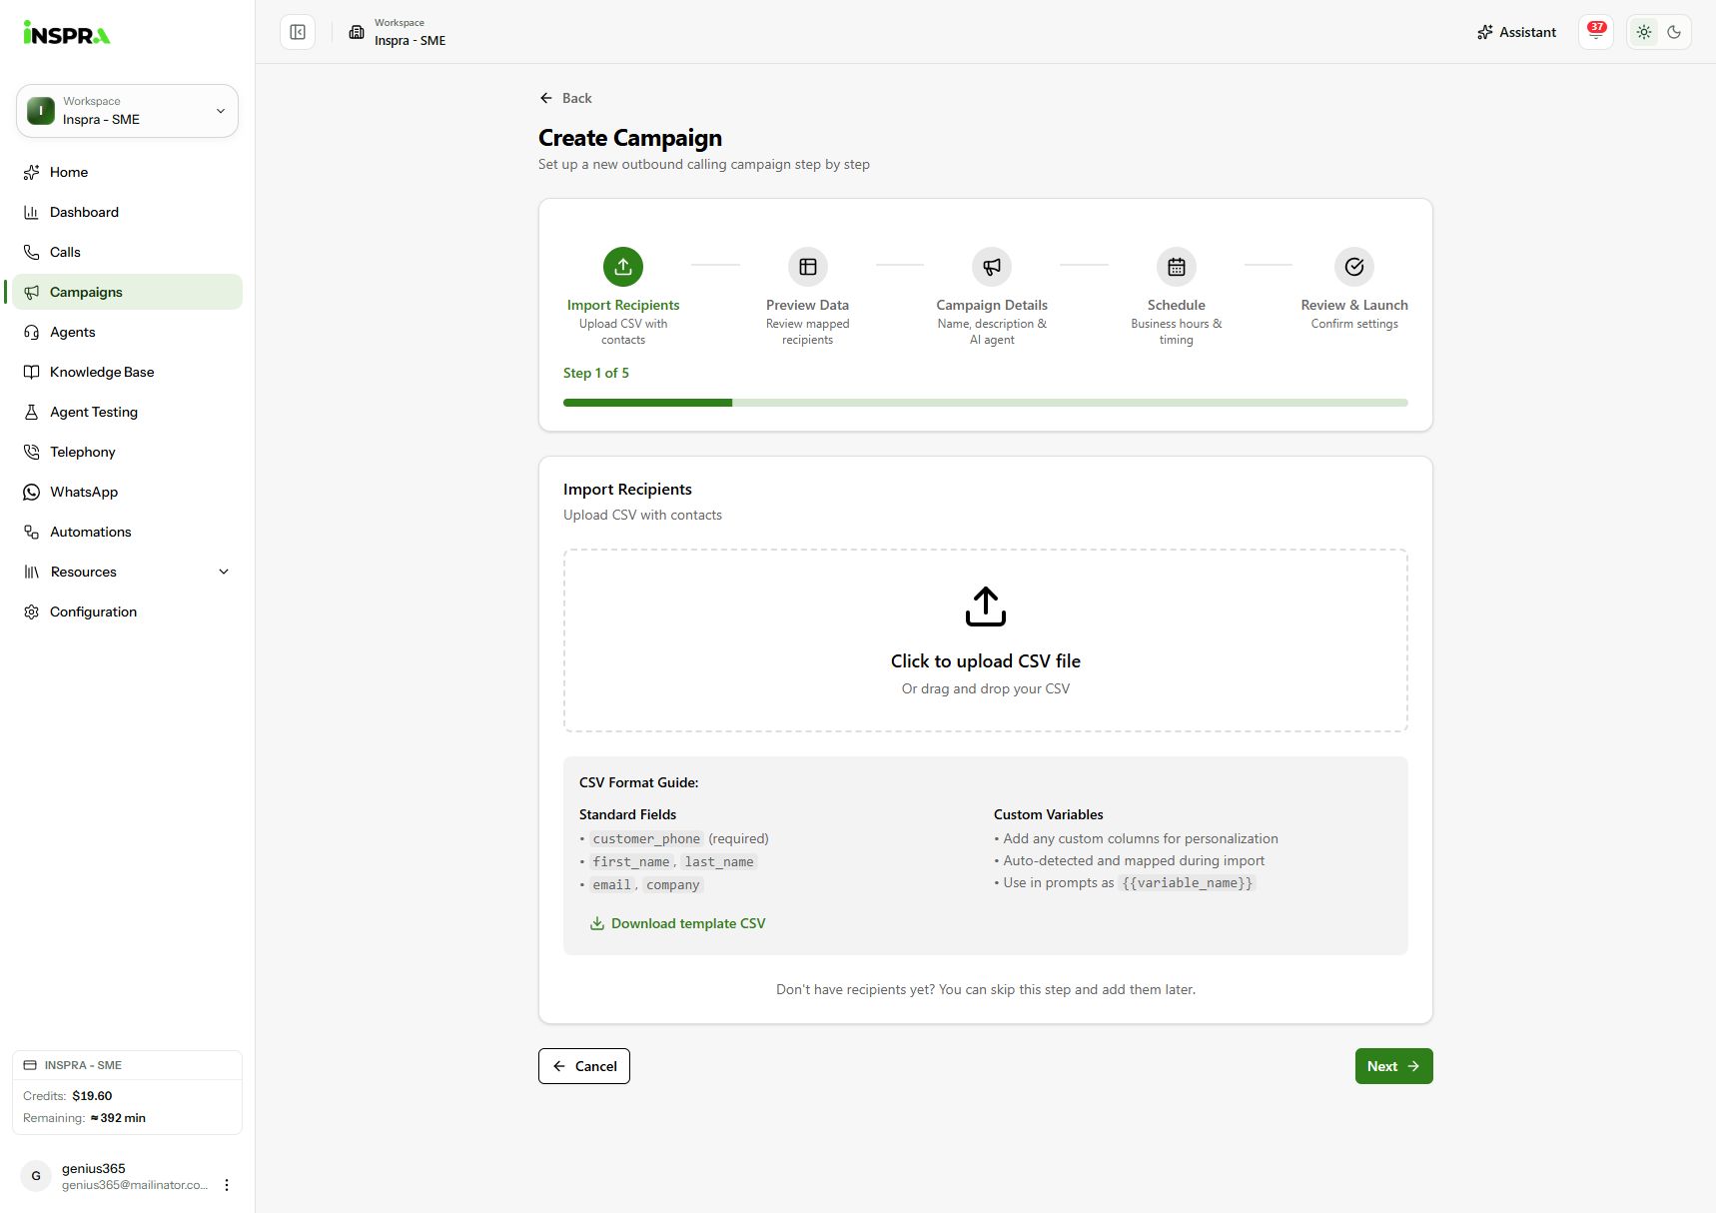Click the INSPRA - SME credits card icon

30,1065
